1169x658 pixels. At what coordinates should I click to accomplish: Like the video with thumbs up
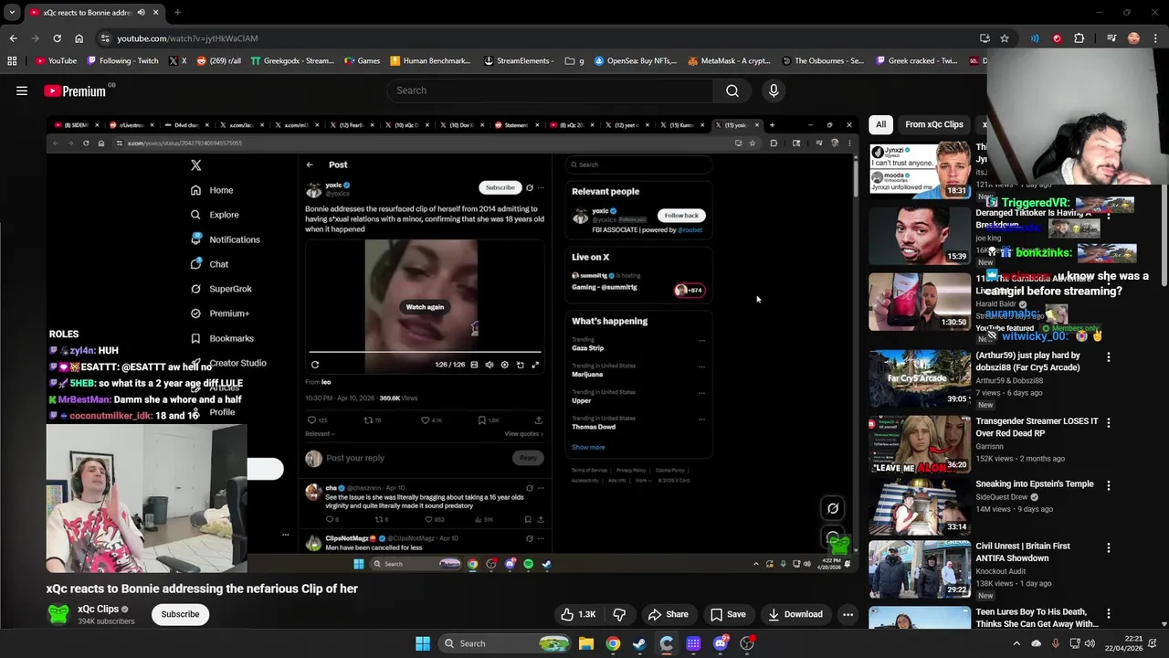pos(577,614)
